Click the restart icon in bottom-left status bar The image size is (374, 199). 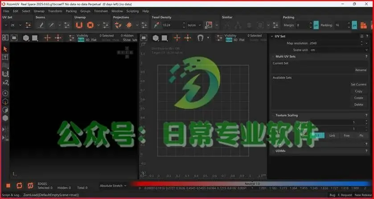coord(19,186)
